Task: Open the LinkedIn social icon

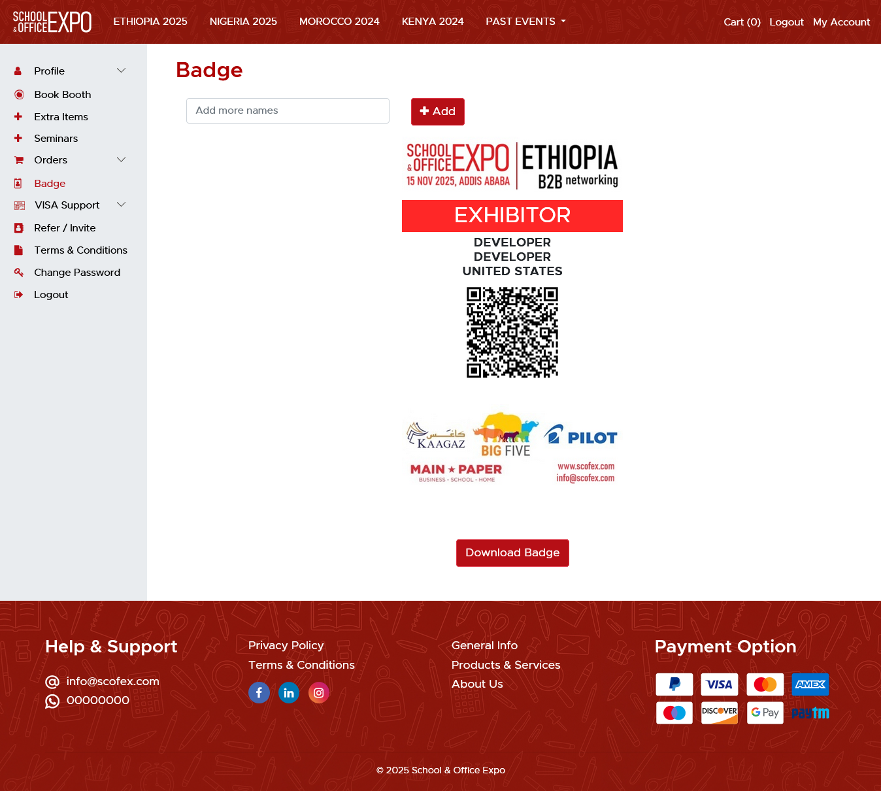Action: pyautogui.click(x=289, y=692)
